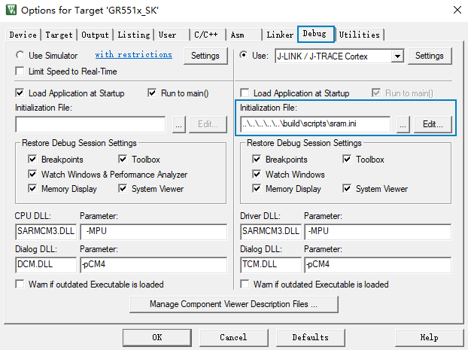Screen dimensions: 468x350
Task: Click the Driver DLL Parameter -MPU field
Action: click(378, 232)
